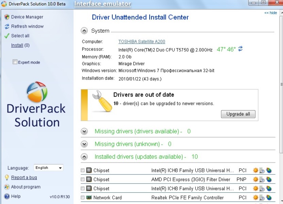Open the Report a bug link

tap(24, 177)
